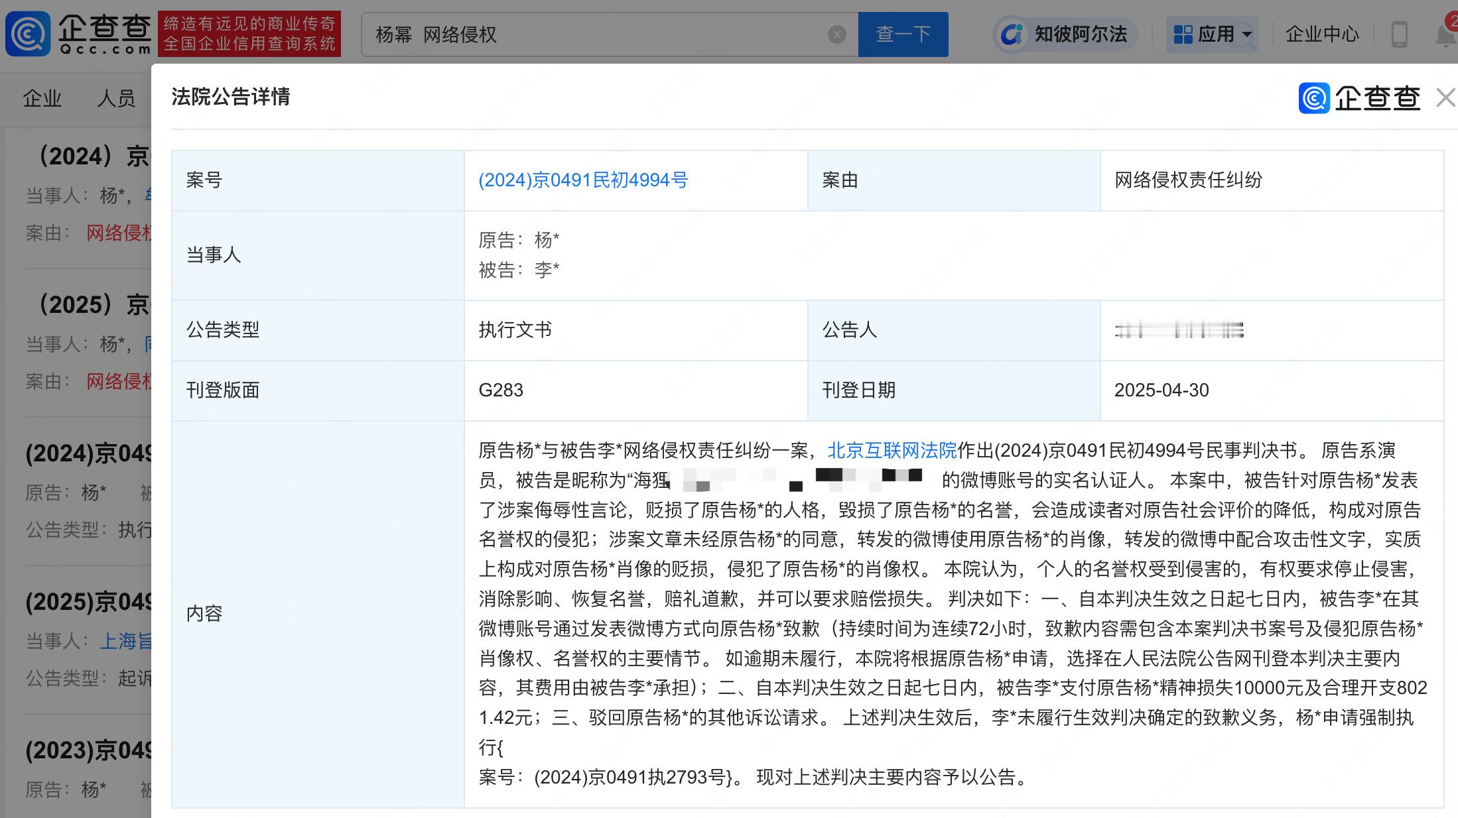Screen dimensions: 1458x818
Task: Open the notifications bell icon
Action: 1446,34
